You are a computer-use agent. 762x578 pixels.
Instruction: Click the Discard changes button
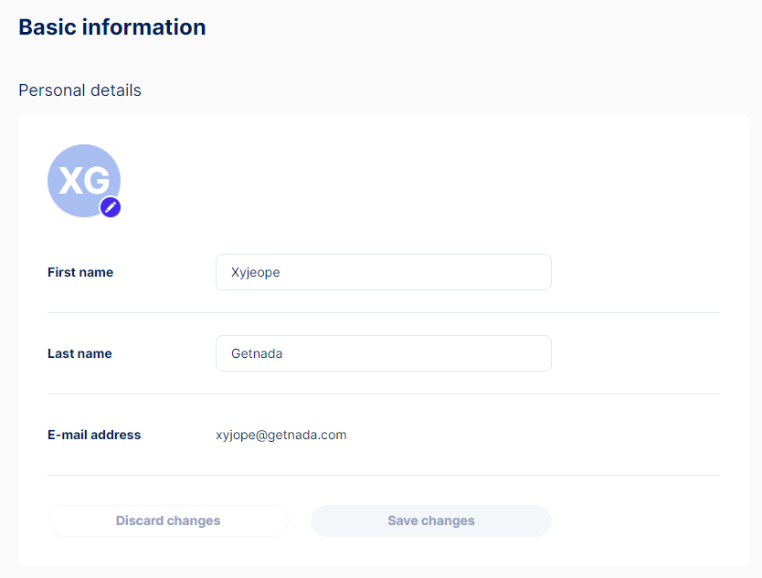tap(168, 520)
